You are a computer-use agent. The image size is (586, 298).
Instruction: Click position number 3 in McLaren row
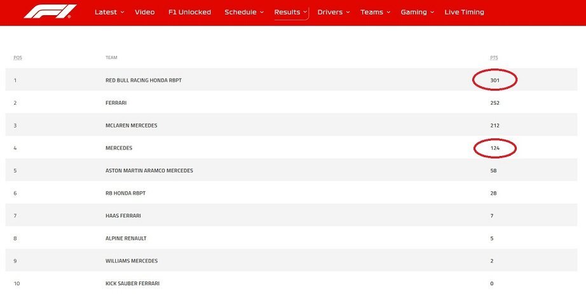[15, 126]
